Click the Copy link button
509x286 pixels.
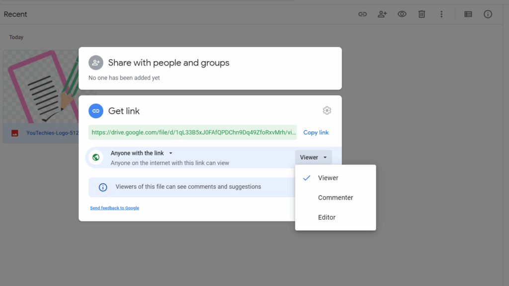pyautogui.click(x=316, y=132)
